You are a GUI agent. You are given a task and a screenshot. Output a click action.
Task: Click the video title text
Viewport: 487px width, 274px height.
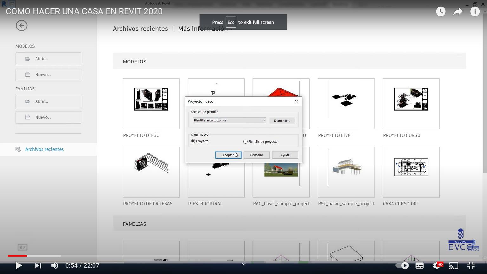(84, 11)
